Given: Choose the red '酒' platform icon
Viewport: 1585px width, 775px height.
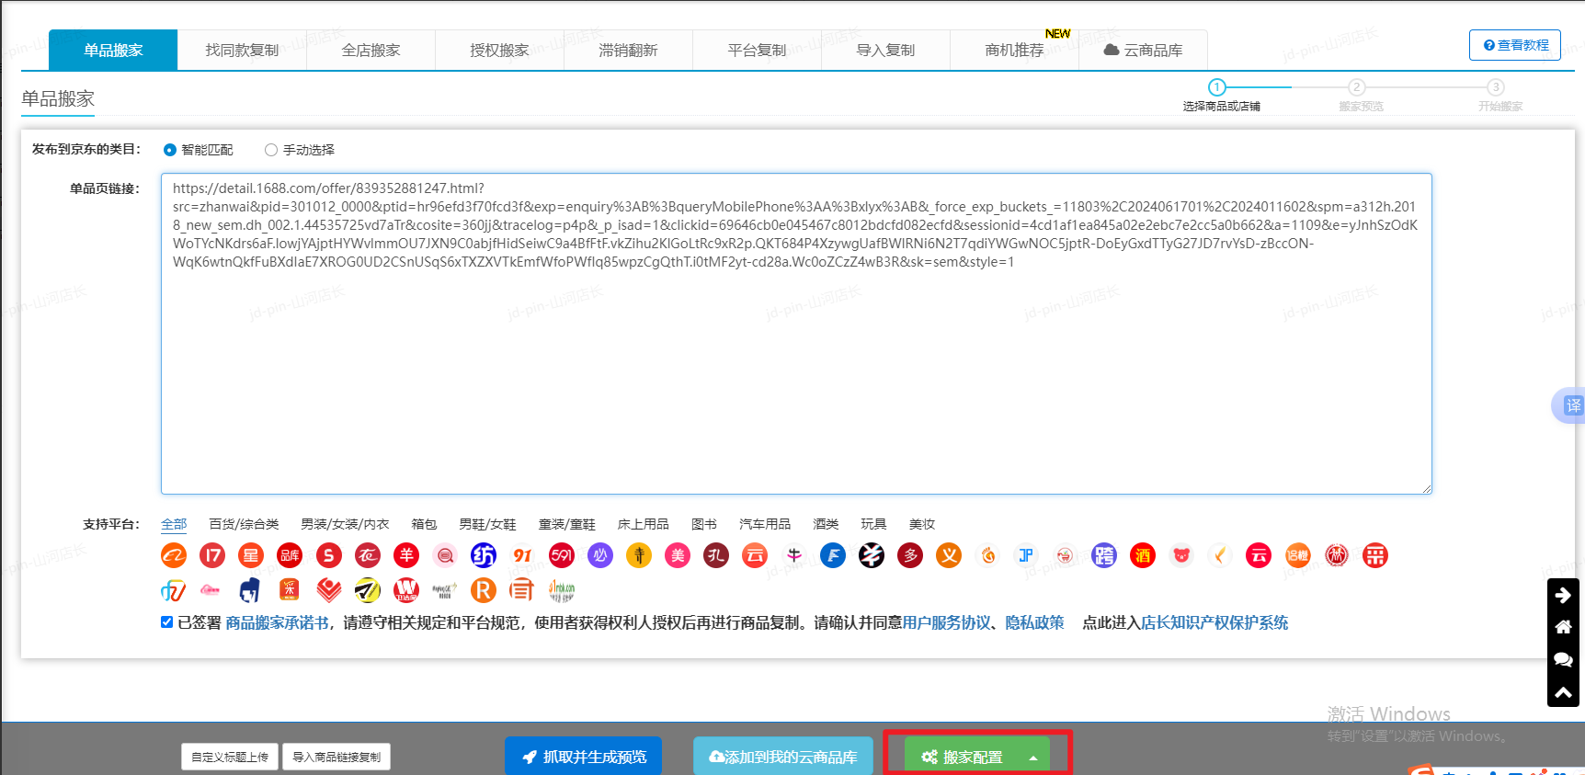Looking at the screenshot, I should coord(1143,555).
